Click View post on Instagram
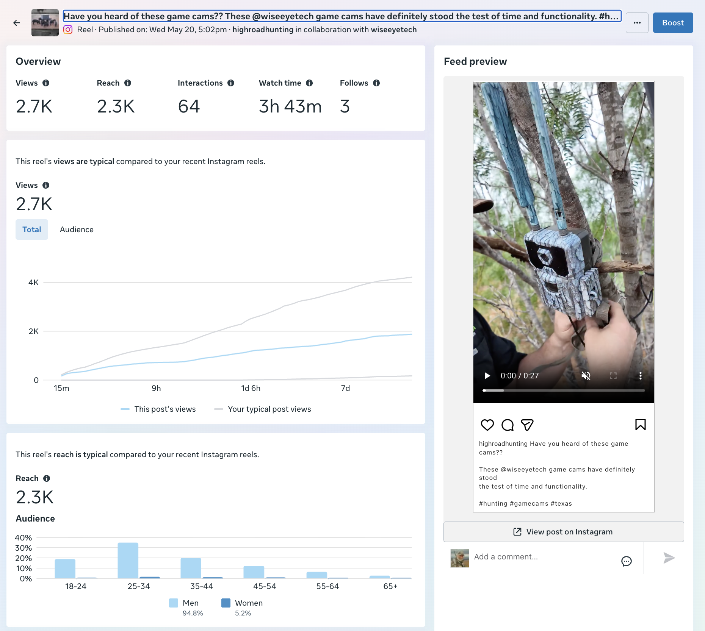Image resolution: width=705 pixels, height=631 pixels. pyautogui.click(x=564, y=532)
